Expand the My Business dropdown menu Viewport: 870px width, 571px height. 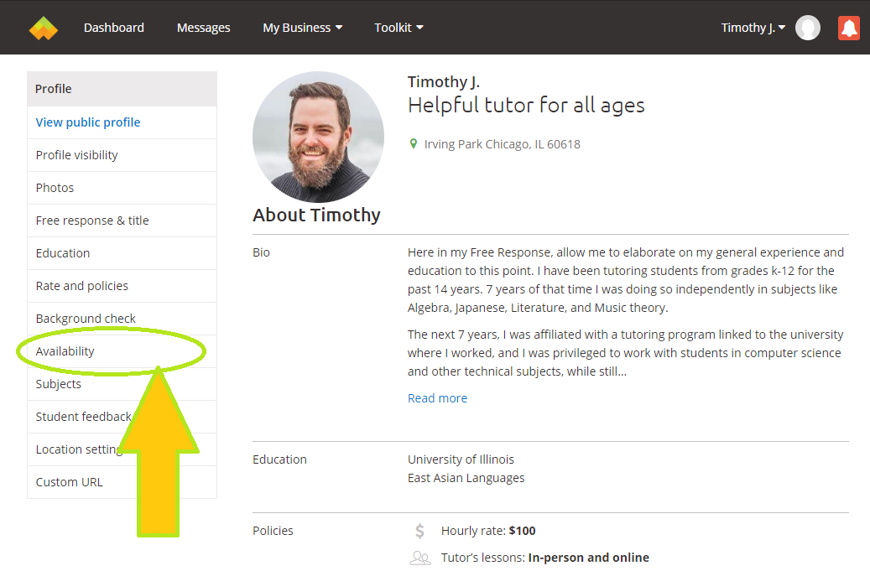[x=302, y=28]
